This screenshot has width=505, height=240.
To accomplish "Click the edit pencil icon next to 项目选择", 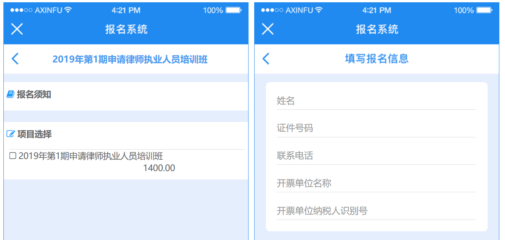I will (11, 134).
